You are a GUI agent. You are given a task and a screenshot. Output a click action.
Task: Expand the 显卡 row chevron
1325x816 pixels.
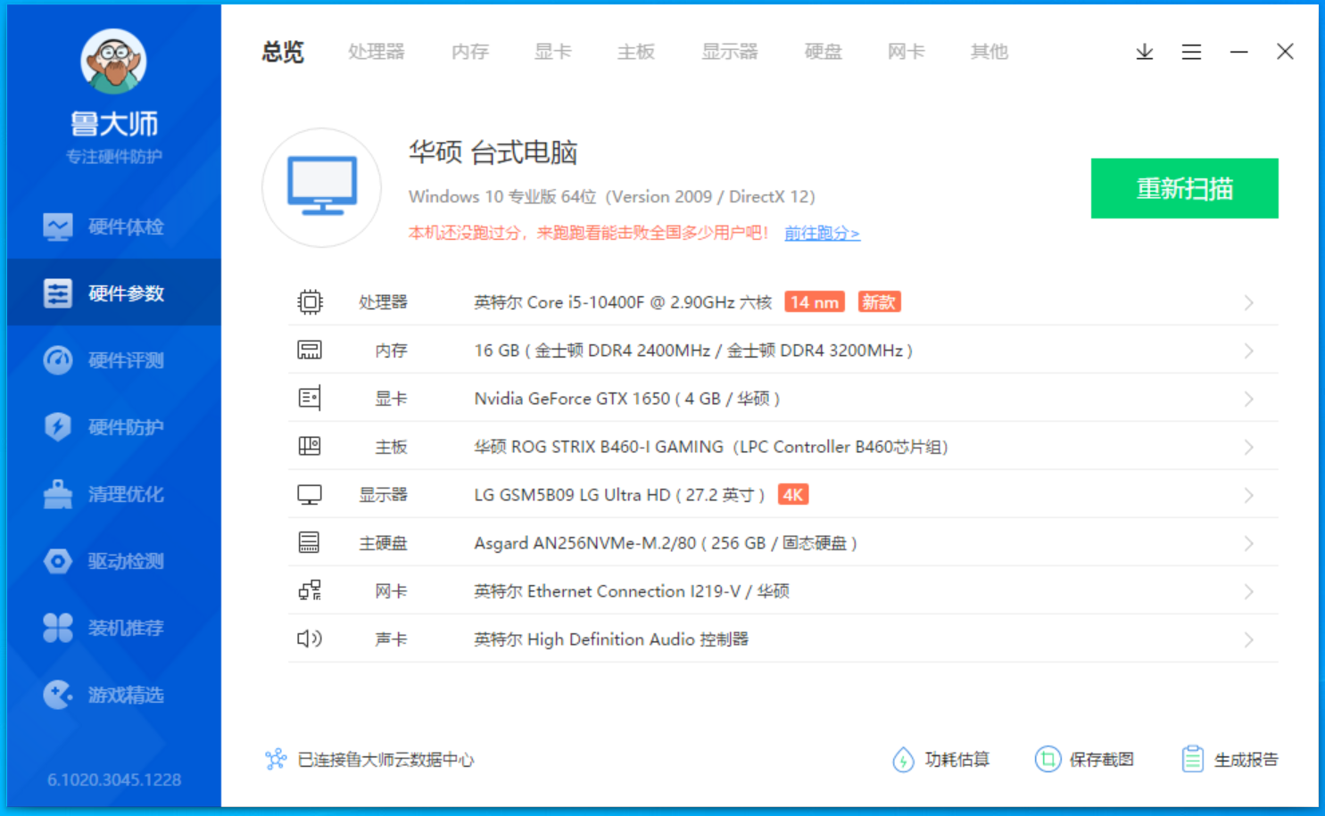(1249, 400)
